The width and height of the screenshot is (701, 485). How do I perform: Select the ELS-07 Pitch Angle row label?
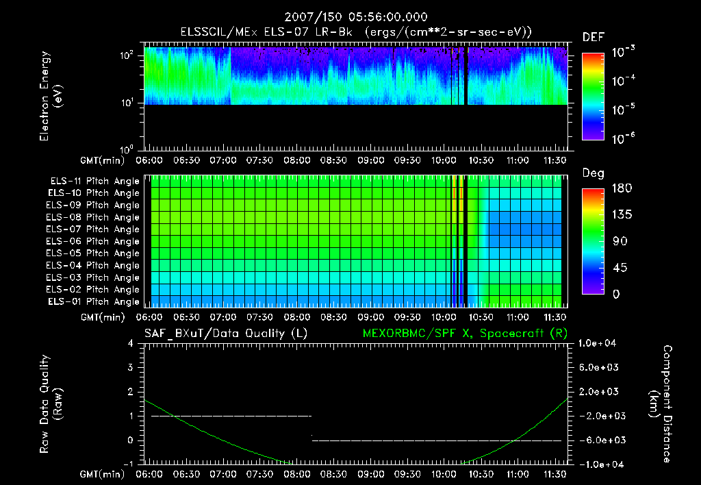pyautogui.click(x=93, y=229)
